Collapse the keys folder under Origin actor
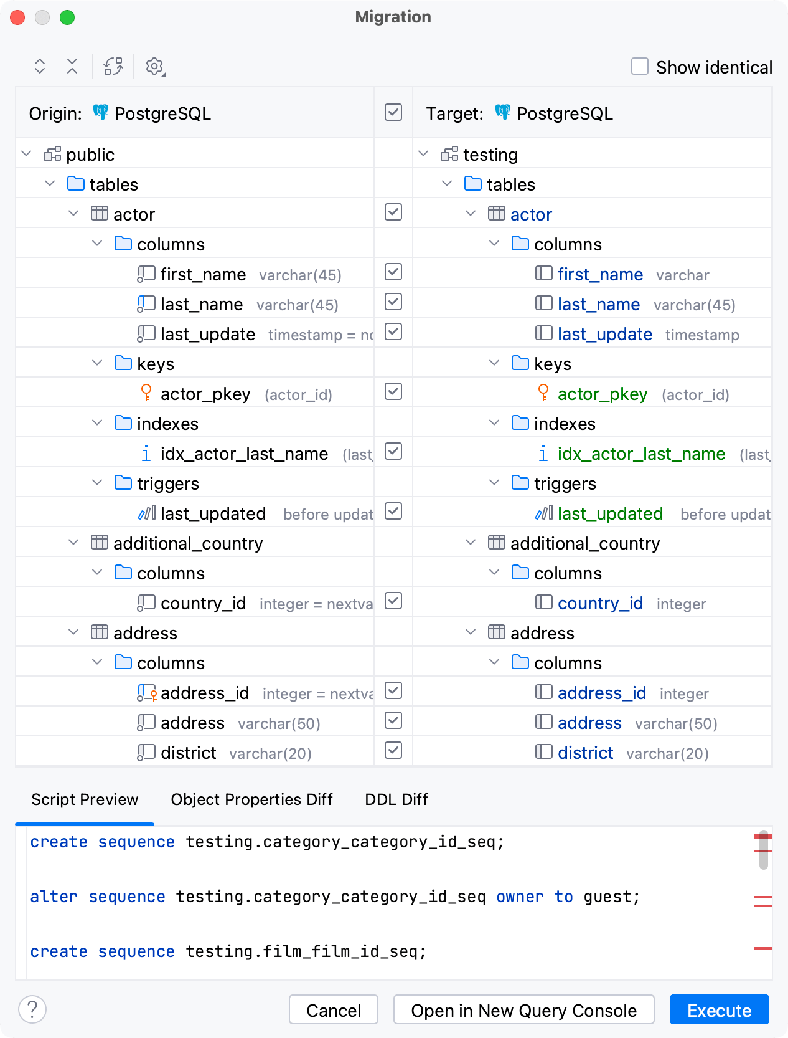The width and height of the screenshot is (788, 1038). point(98,363)
